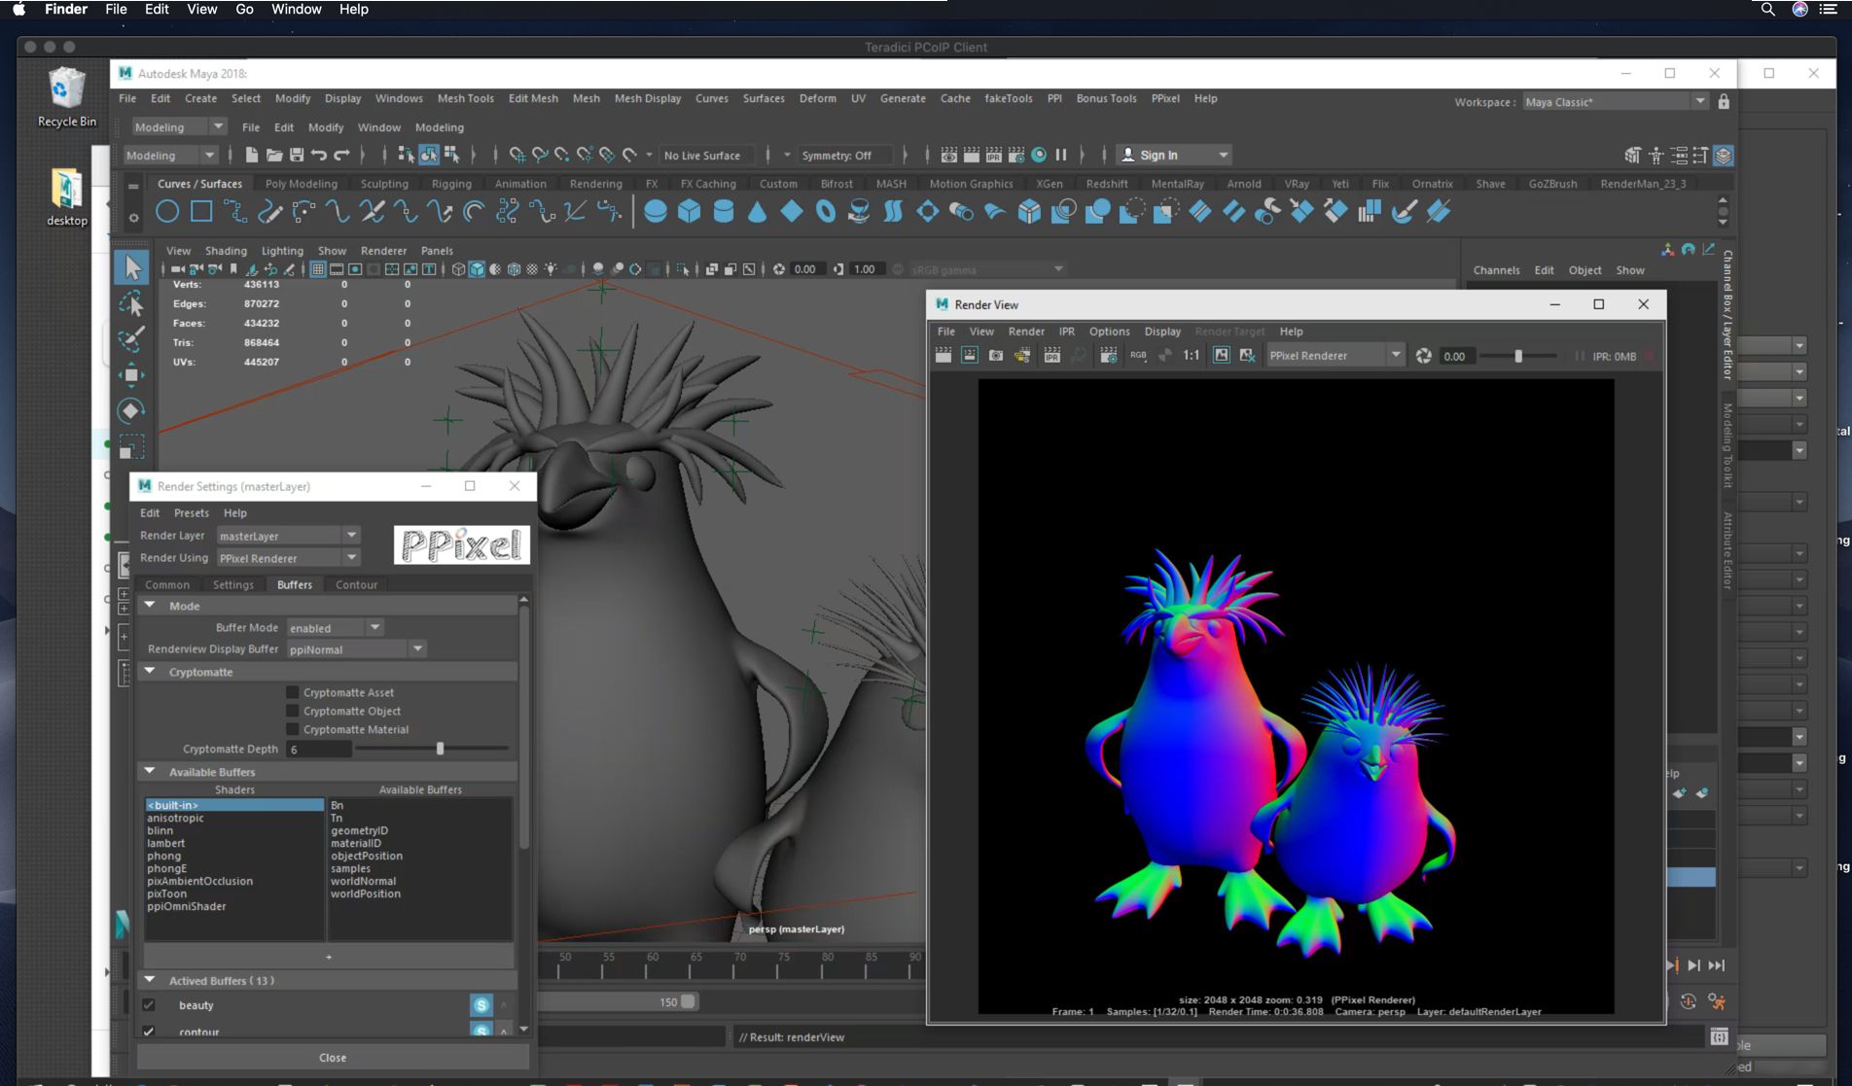This screenshot has width=1852, height=1086.
Task: Open the IPR menu in Render View
Action: tap(1066, 332)
